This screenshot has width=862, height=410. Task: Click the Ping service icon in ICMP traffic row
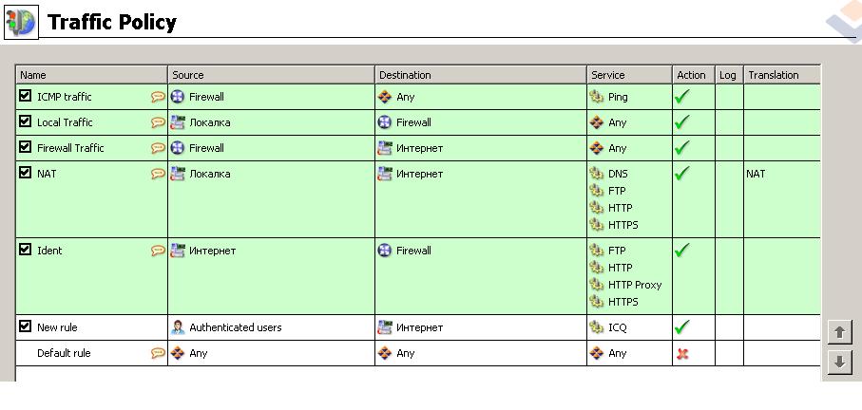597,97
